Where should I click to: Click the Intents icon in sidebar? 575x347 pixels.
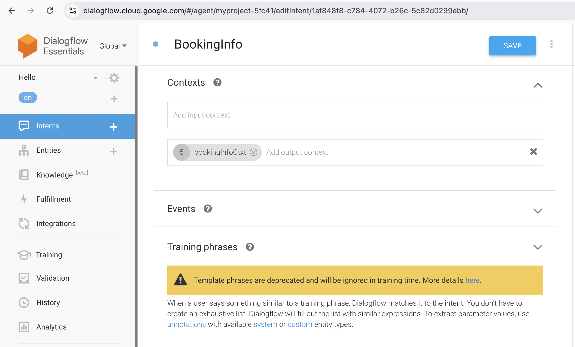pos(23,126)
